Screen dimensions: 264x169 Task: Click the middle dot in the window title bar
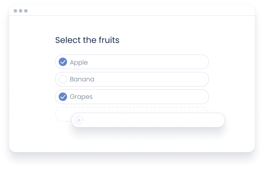(x=21, y=11)
